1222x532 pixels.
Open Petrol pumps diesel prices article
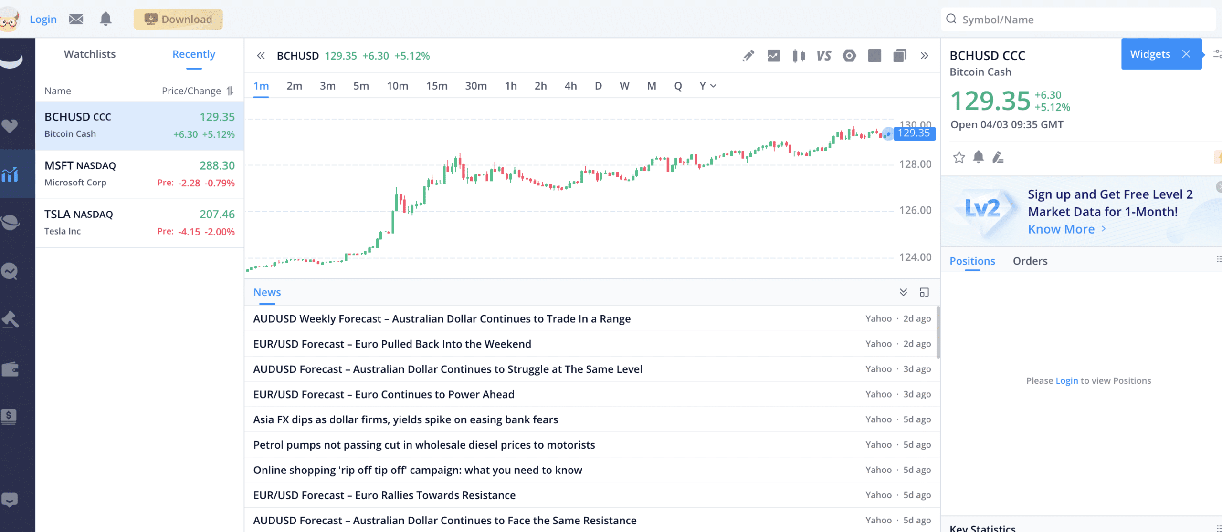[x=592, y=445]
